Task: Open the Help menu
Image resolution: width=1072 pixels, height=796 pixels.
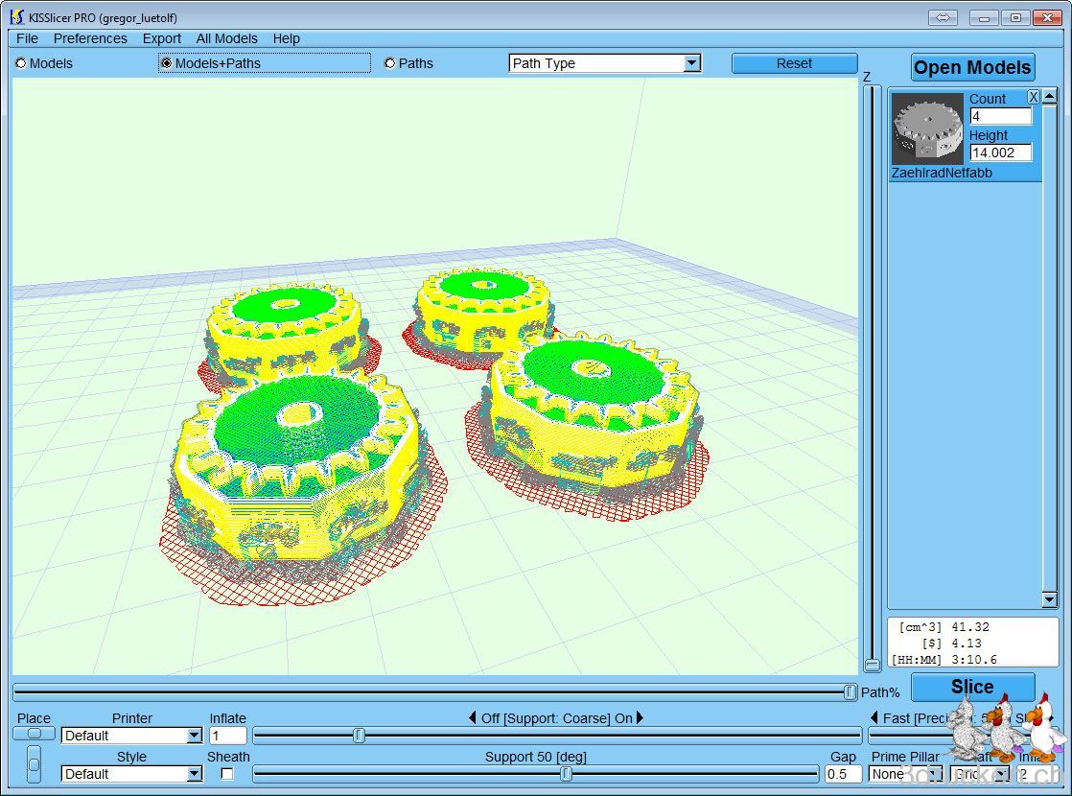Action: tap(286, 38)
